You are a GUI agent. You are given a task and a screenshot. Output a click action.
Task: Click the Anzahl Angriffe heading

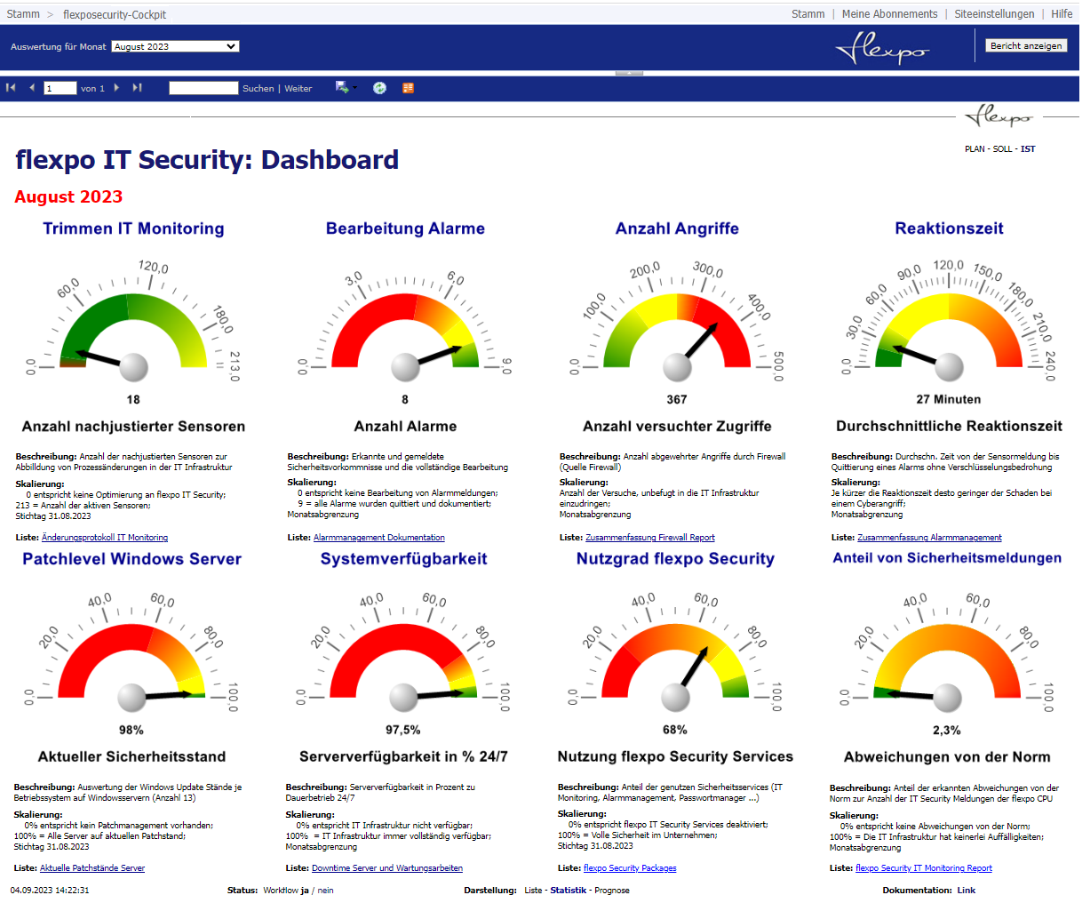point(677,228)
